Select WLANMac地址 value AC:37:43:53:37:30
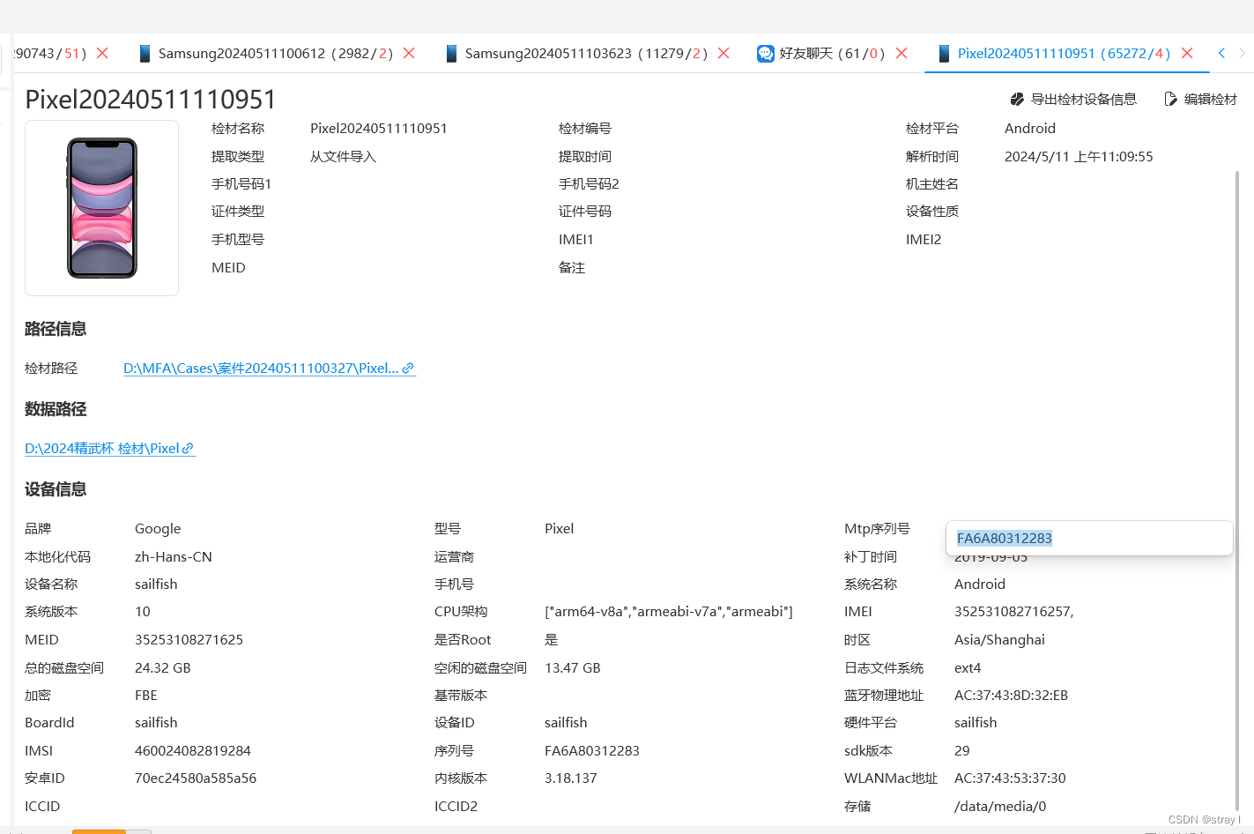 pos(1010,778)
